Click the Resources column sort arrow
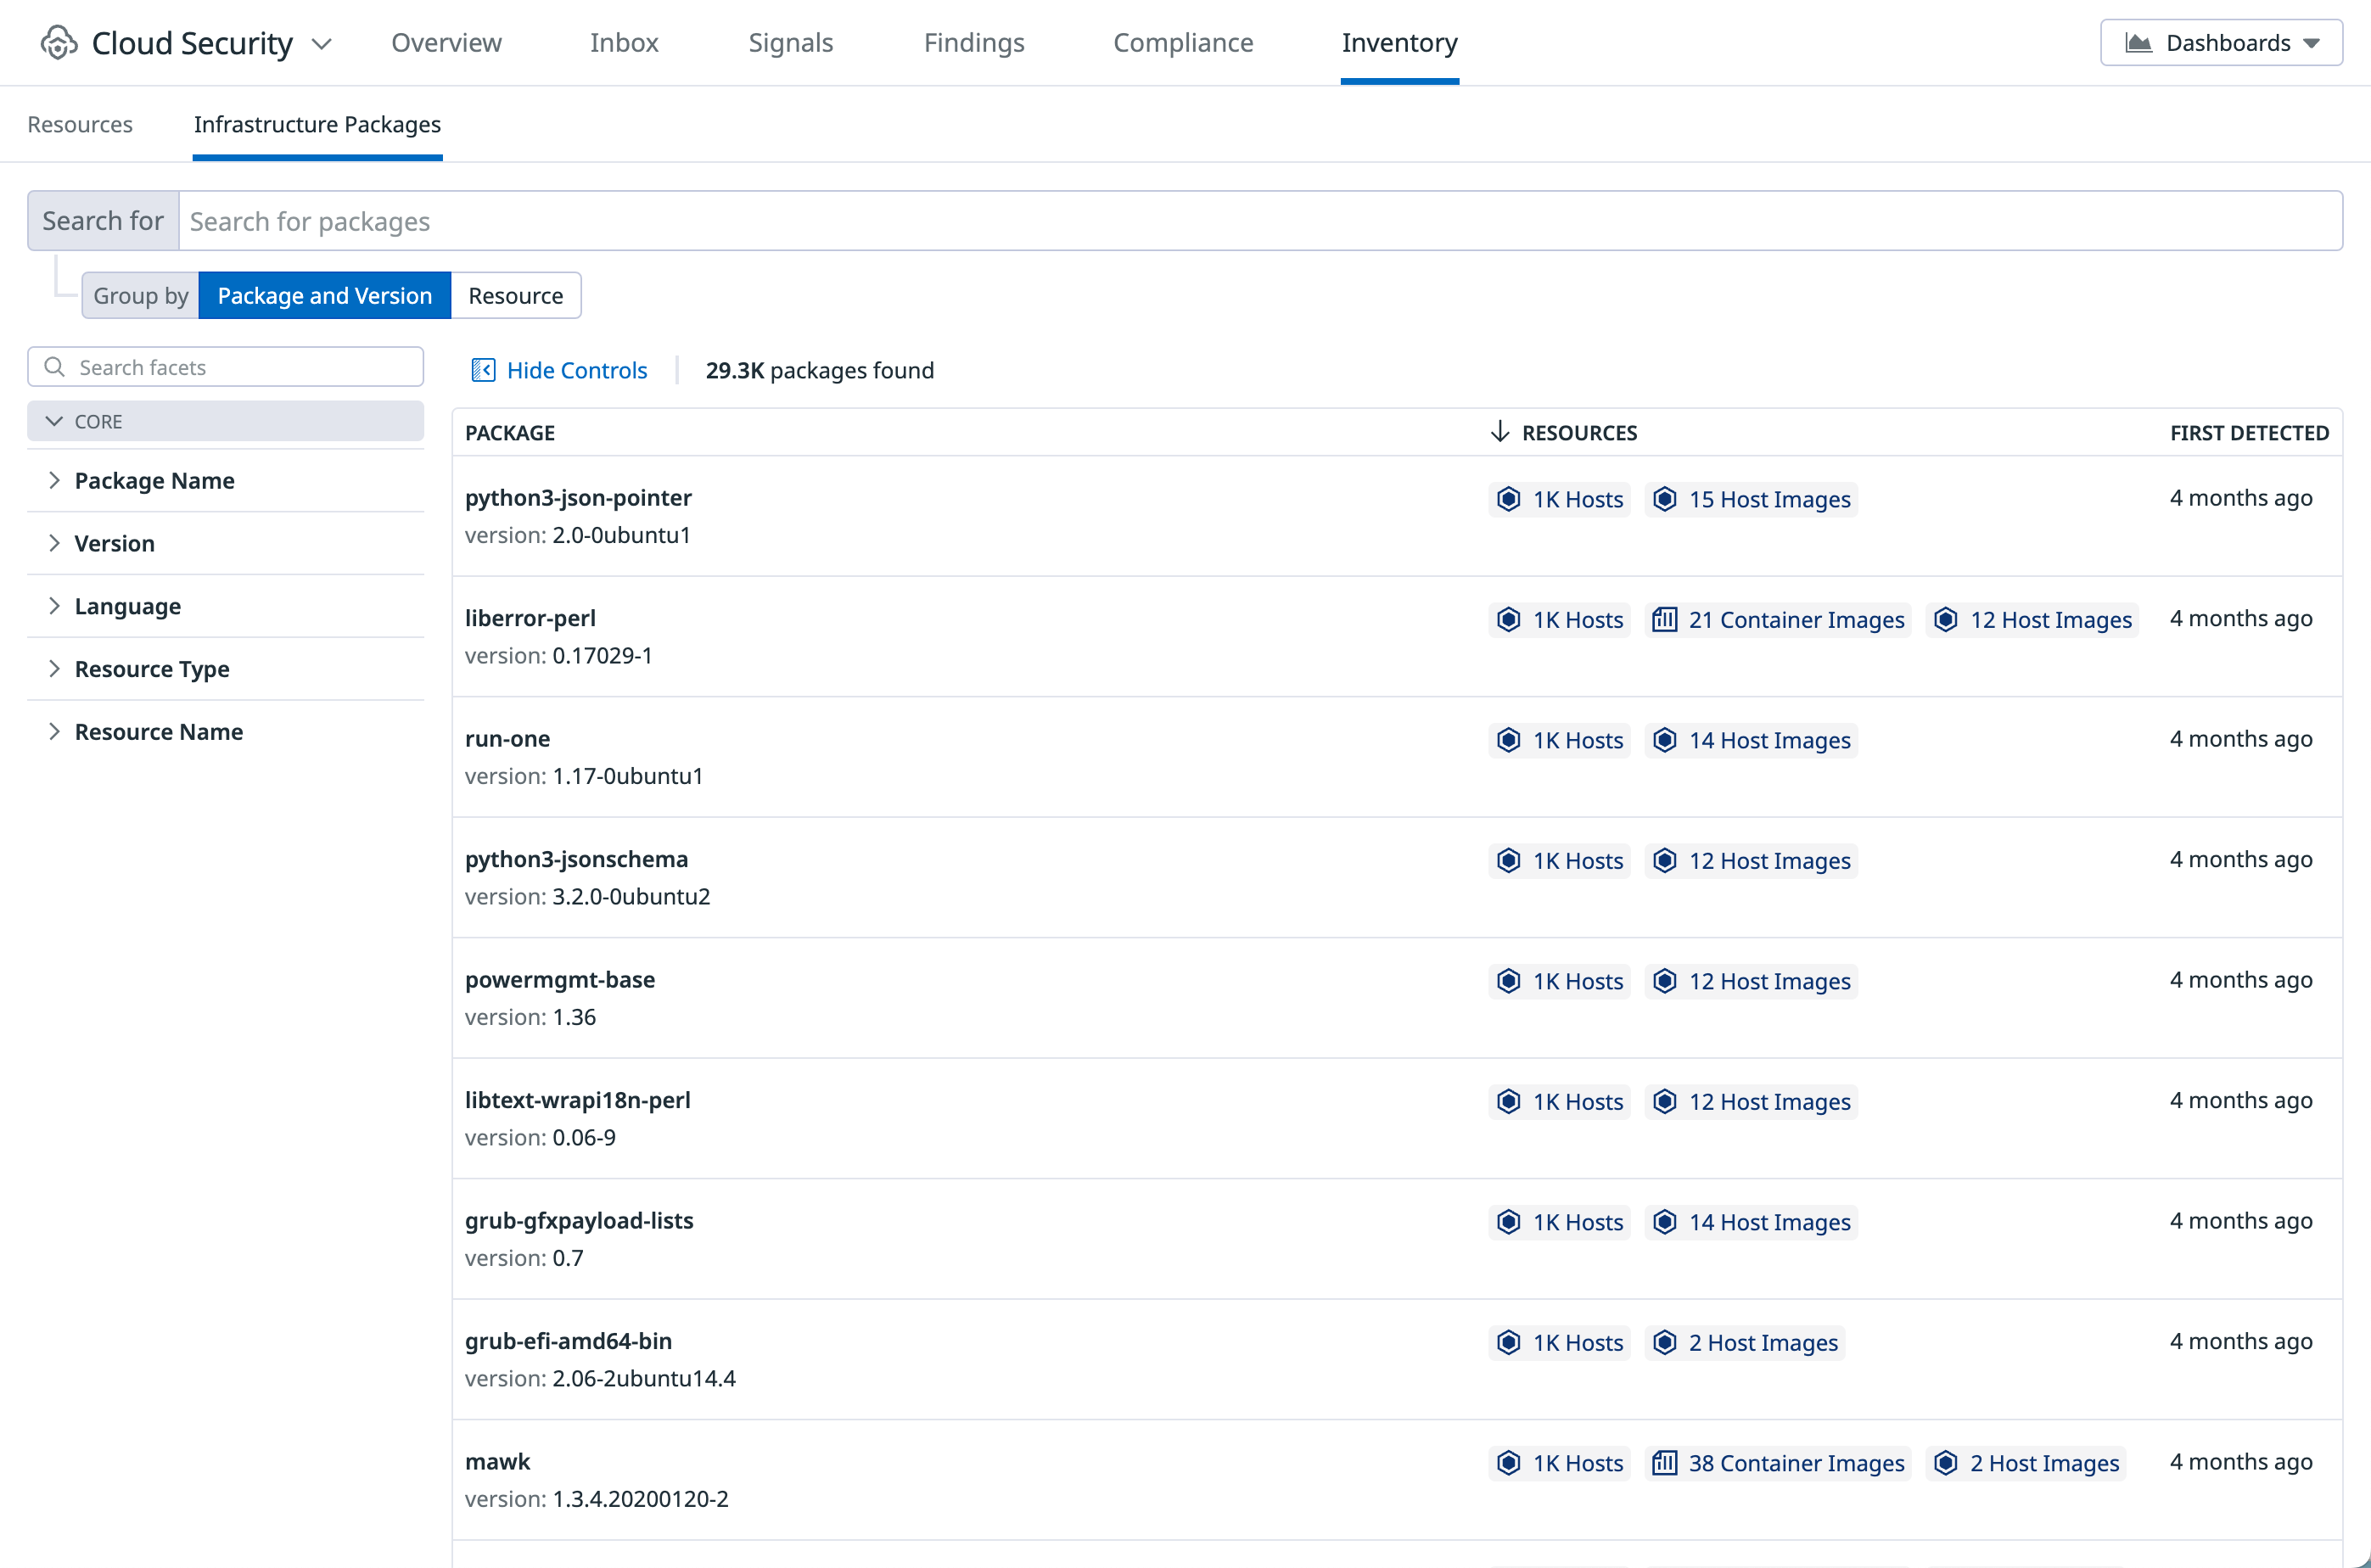The image size is (2371, 1568). click(1499, 432)
